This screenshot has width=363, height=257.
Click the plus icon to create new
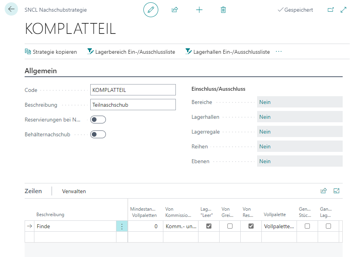click(199, 10)
